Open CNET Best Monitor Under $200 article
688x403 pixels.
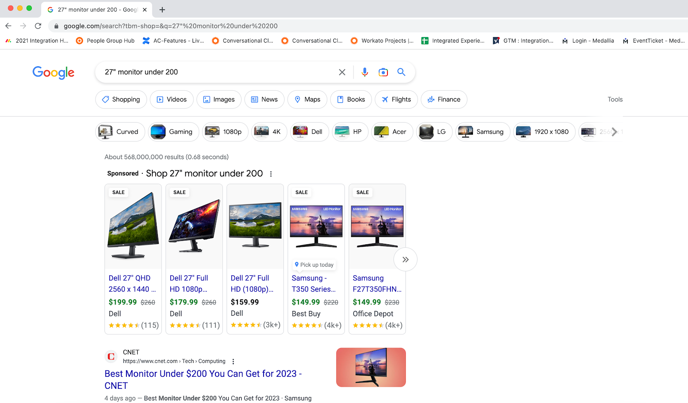[203, 379]
